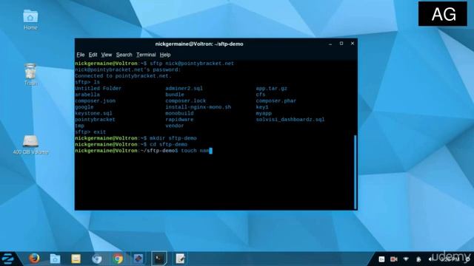Open the blue diamond app in taskbar
This screenshot has width=474, height=266.
click(138, 259)
